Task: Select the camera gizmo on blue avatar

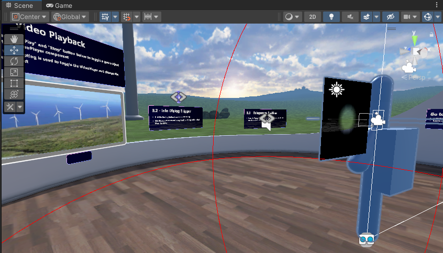Action: point(378,120)
